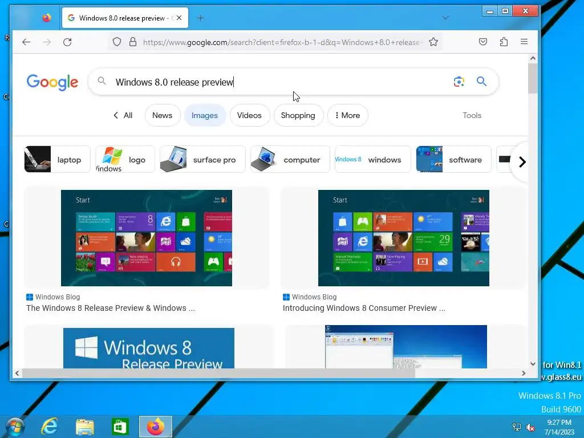Open 'Introducing Windows 8 Consumer Preview' link
This screenshot has width=584, height=438.
point(364,308)
